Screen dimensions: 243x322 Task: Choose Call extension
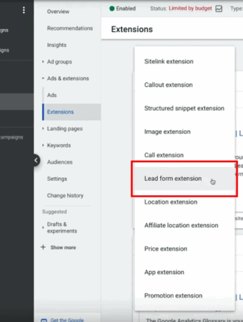pos(185,155)
